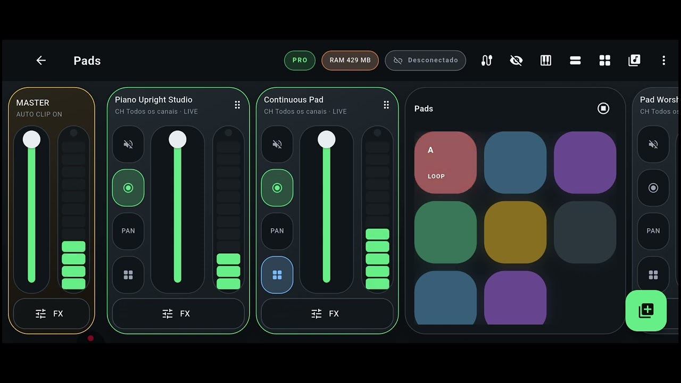Open the mixer sliders icon in top bar
Screen dimensions: 681x383
(487, 61)
